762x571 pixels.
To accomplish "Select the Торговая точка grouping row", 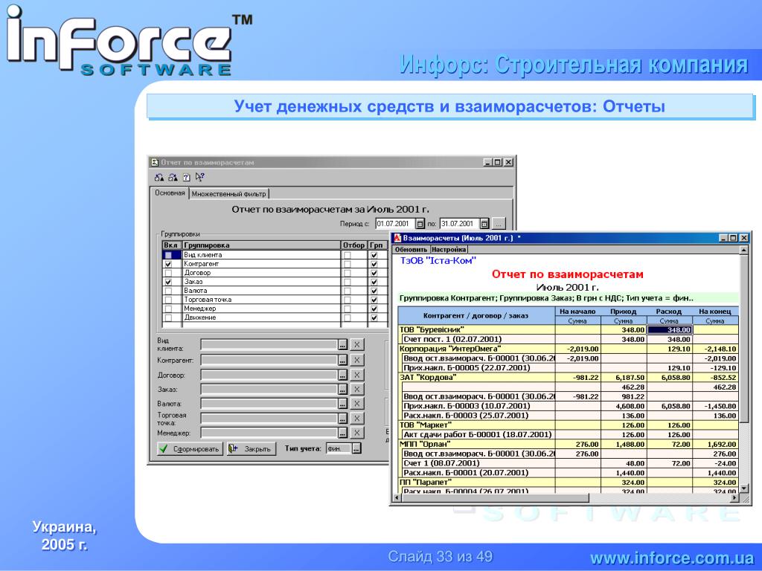I will (x=275, y=300).
